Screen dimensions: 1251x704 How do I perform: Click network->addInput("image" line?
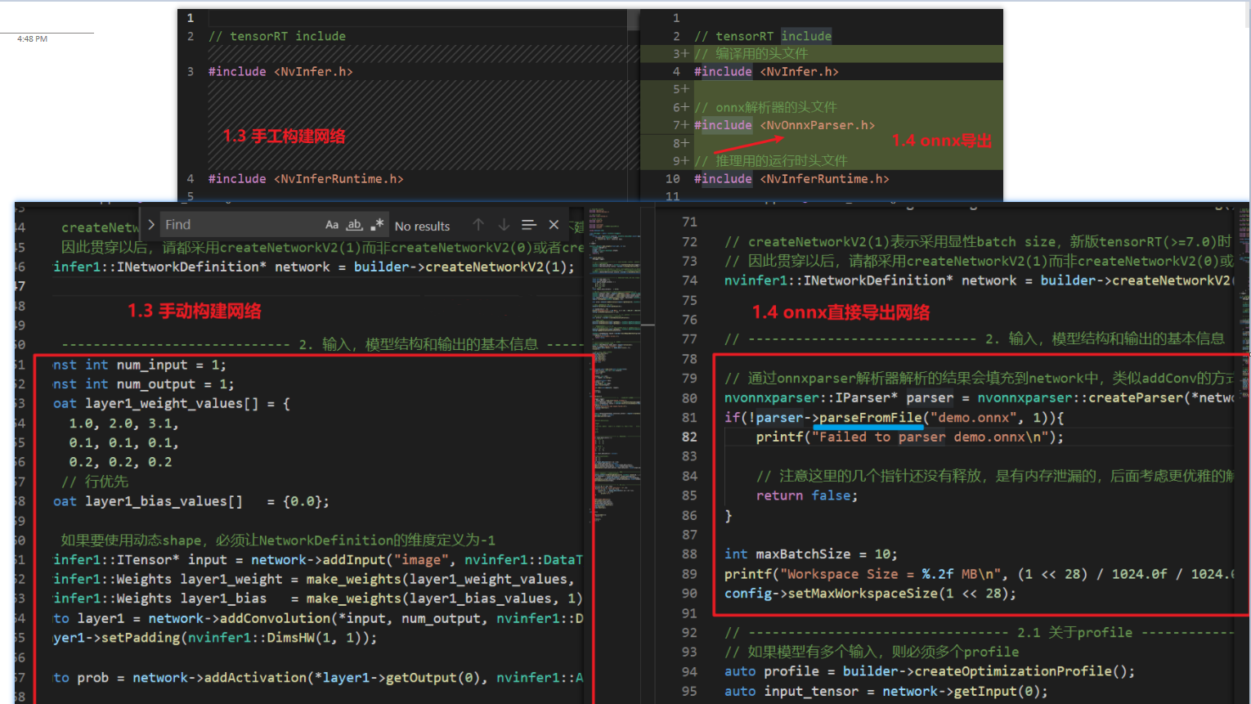tap(318, 560)
